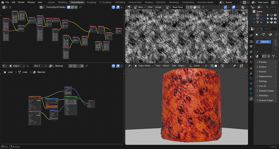
Task: Switch to the UV Editing workspace tab
Action: click(x=120, y=2)
